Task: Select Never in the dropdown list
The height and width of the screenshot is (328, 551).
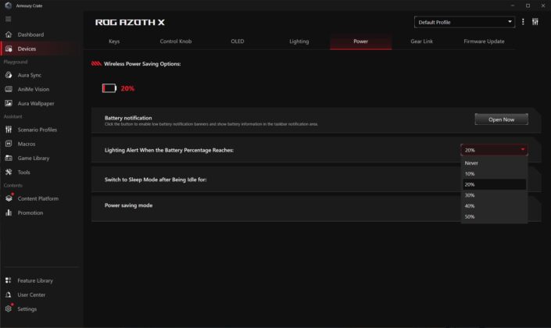Action: pos(494,163)
